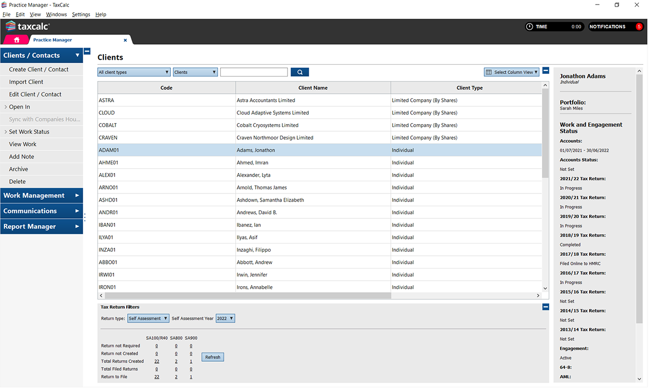Collapse the Clients / Contacts section
This screenshot has width=649, height=389.
(41, 55)
